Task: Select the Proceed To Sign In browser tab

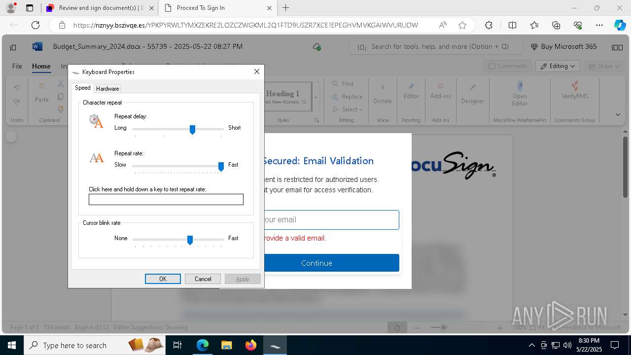Action: point(219,8)
